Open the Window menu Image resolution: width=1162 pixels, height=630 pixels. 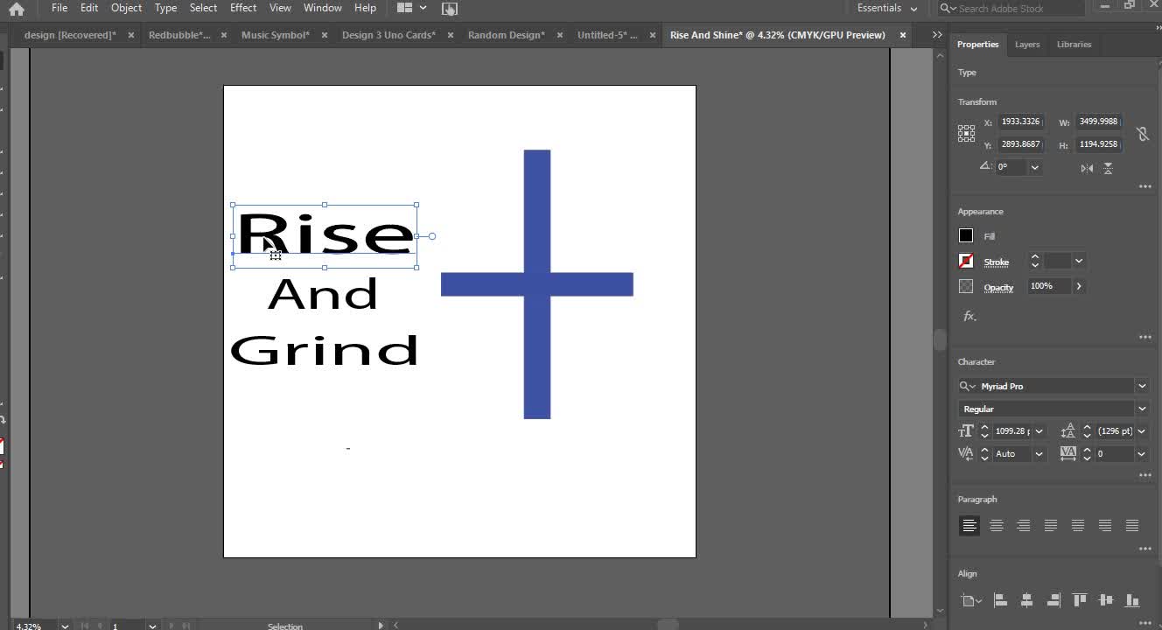point(323,8)
